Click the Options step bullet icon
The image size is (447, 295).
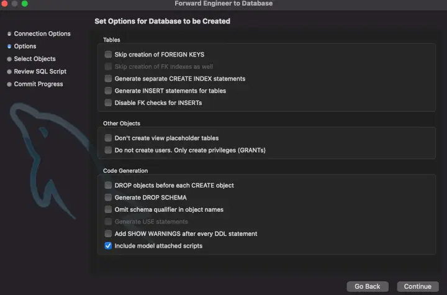tap(9, 47)
